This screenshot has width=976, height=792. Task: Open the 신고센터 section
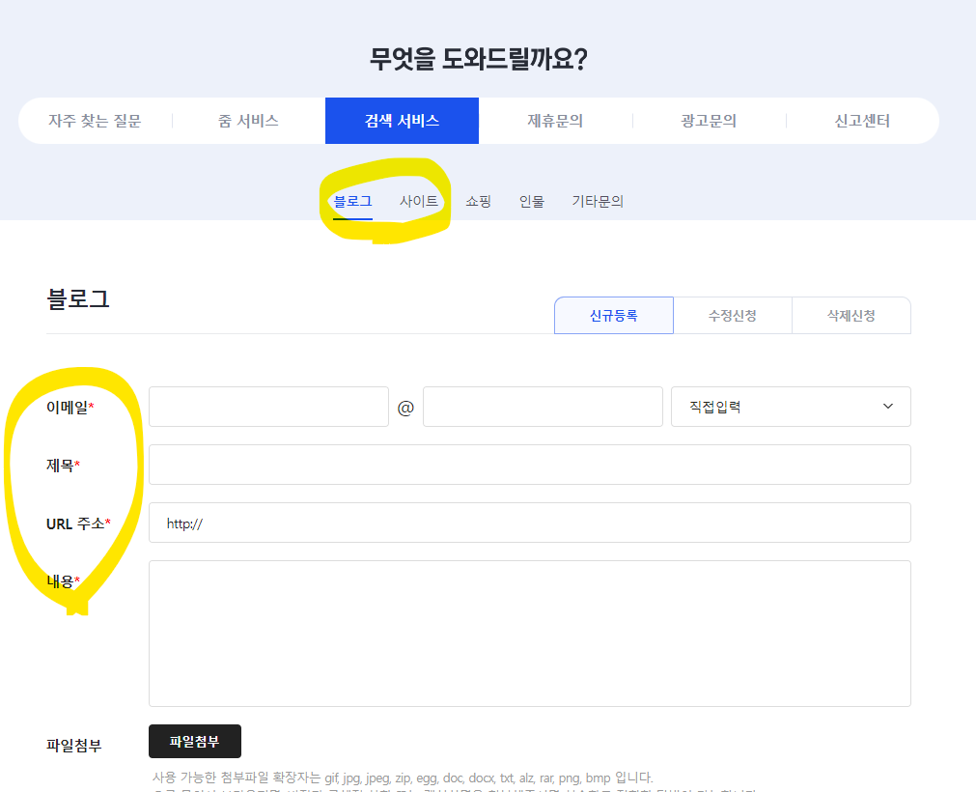tap(861, 120)
